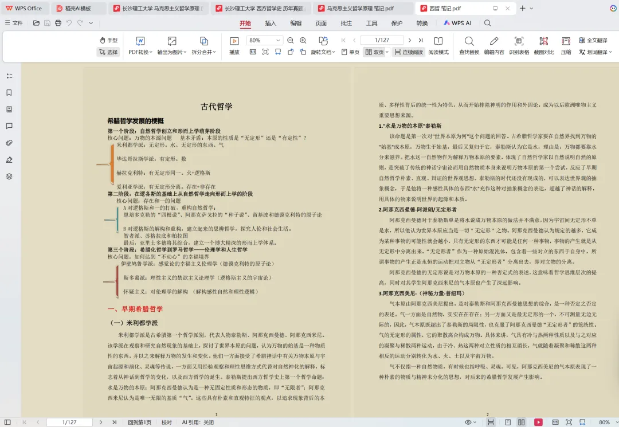Open the attachments paperclip sidebar panel
This screenshot has width=619, height=427.
pos(9,143)
